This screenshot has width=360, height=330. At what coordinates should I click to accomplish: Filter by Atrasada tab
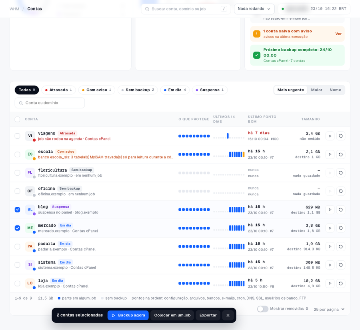click(x=58, y=90)
